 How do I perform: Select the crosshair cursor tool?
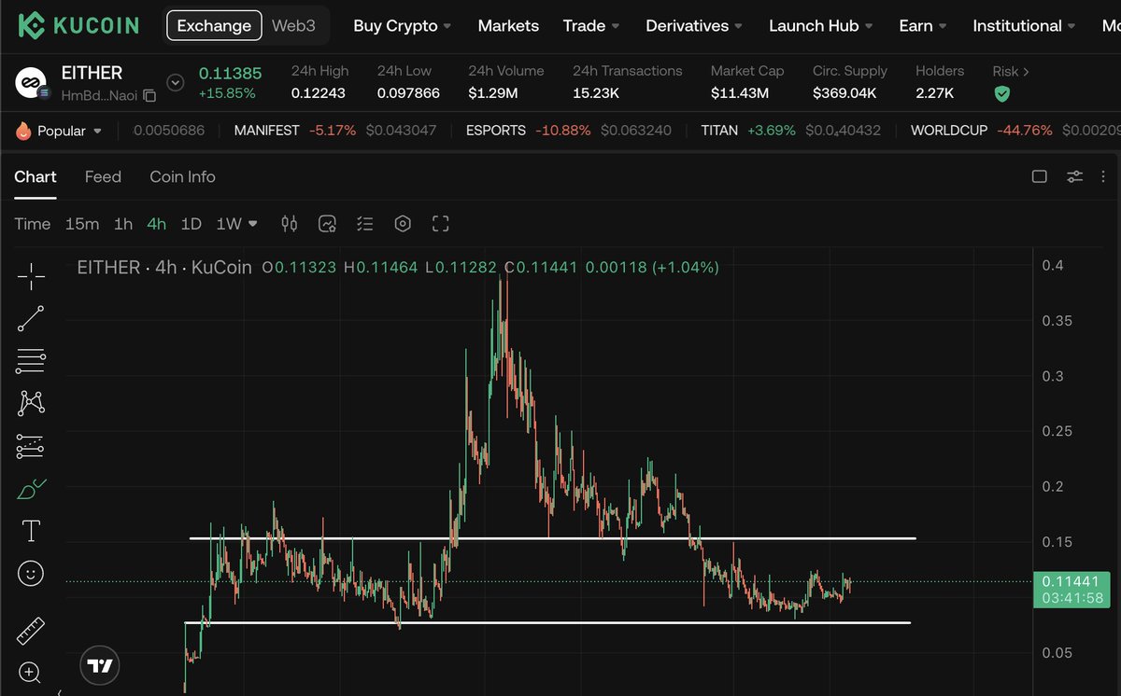31,276
